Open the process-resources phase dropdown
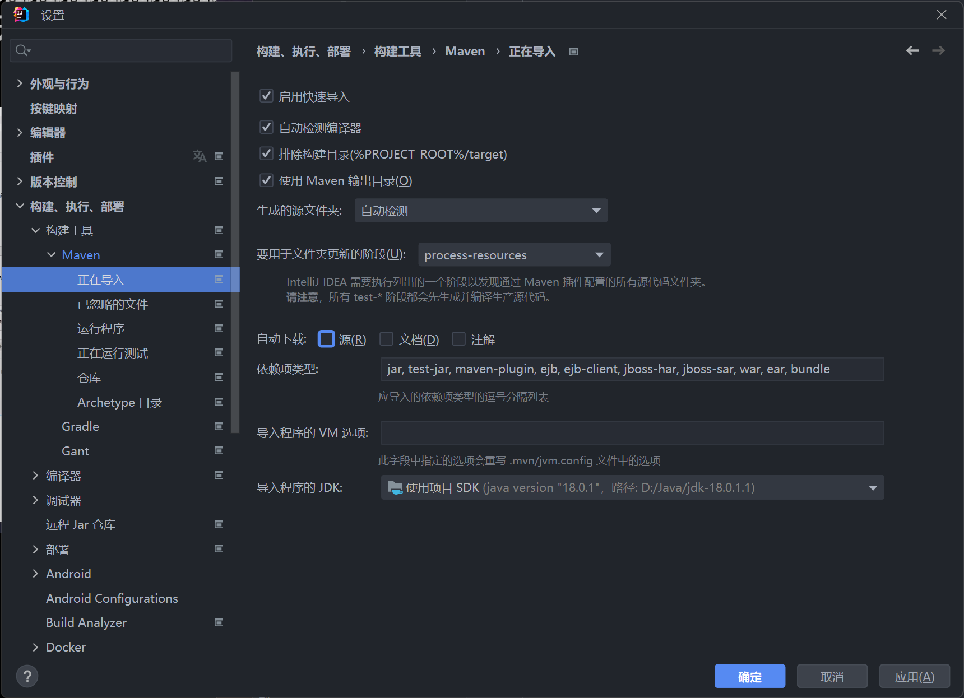Image resolution: width=964 pixels, height=698 pixels. point(514,255)
